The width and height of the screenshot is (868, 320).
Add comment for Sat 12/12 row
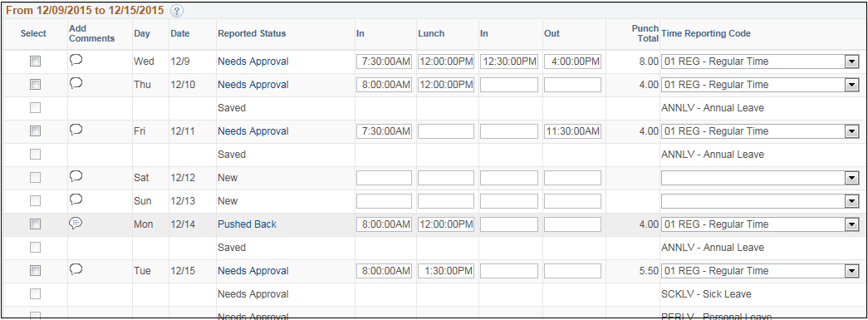click(x=76, y=176)
